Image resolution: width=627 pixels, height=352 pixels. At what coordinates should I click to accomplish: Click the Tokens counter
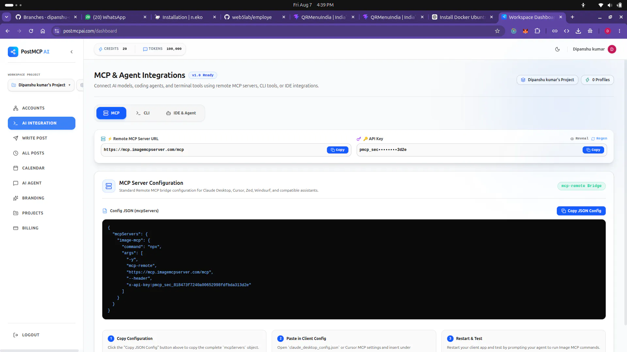tap(162, 49)
